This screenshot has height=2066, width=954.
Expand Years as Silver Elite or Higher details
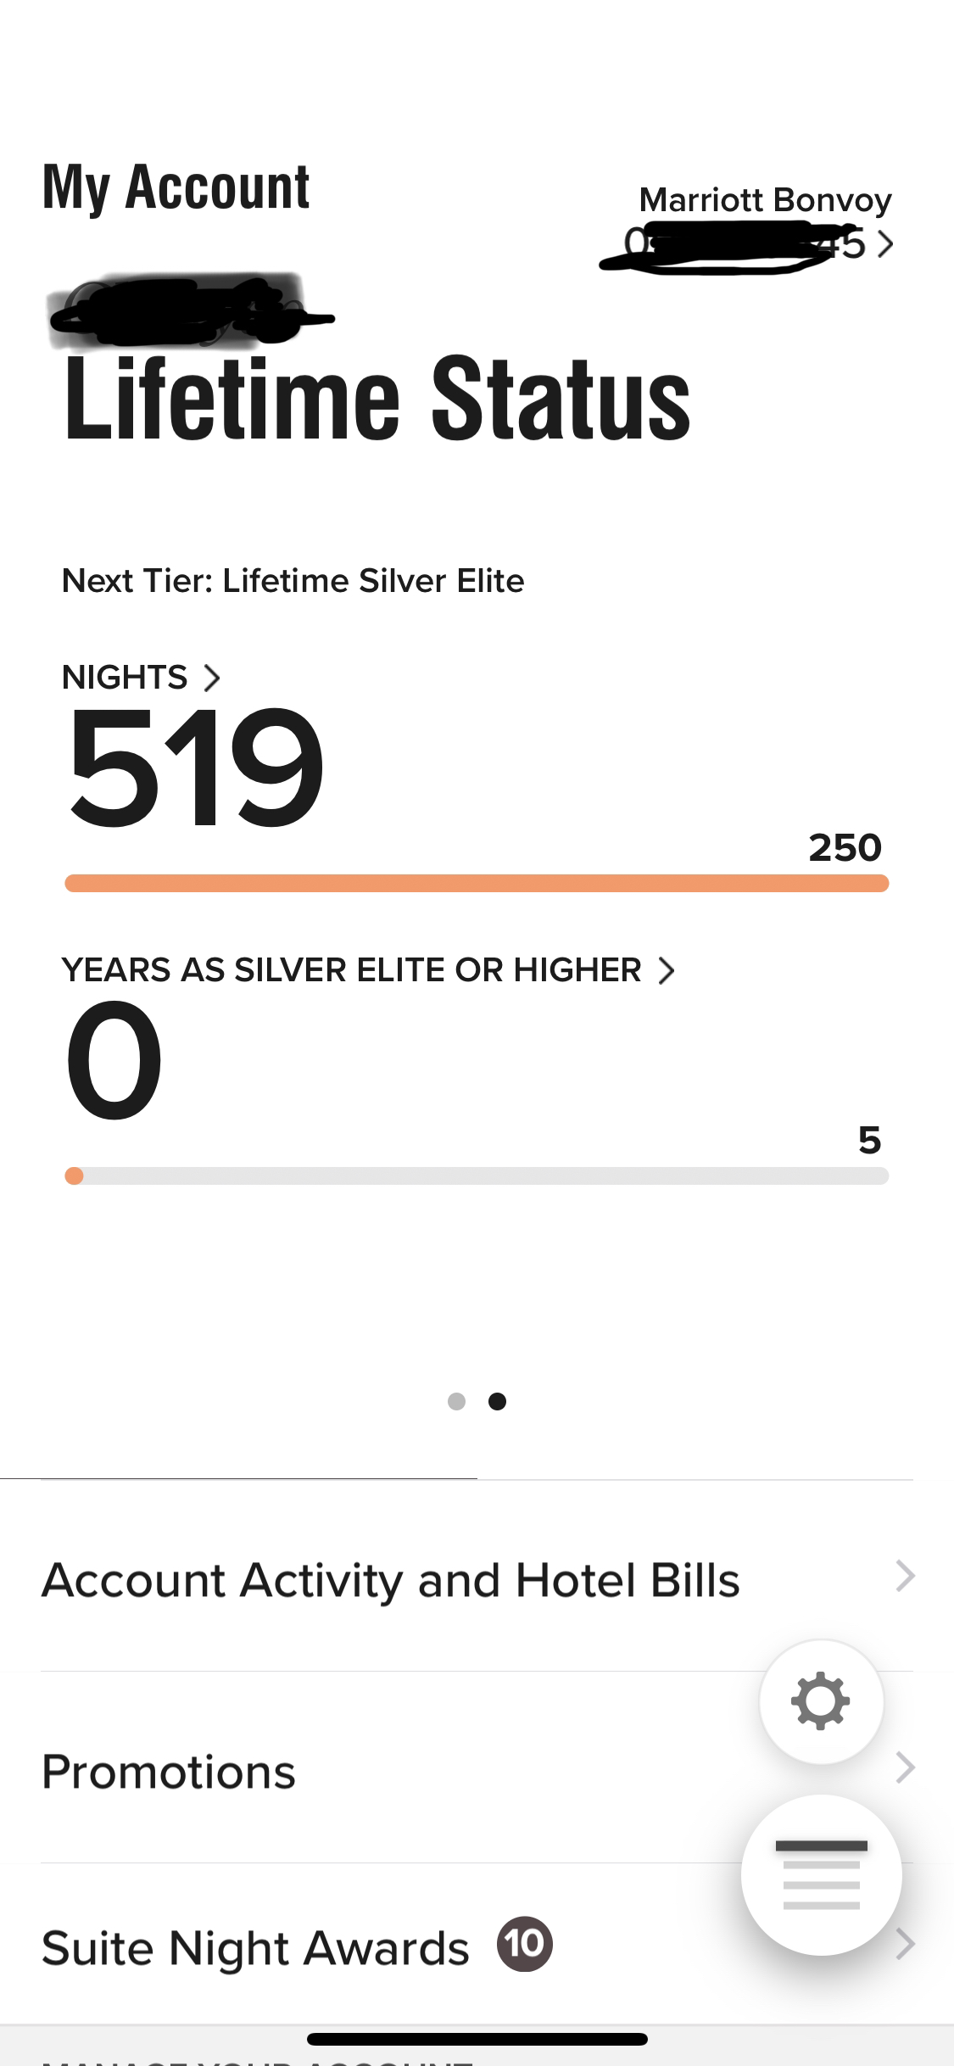coord(368,970)
